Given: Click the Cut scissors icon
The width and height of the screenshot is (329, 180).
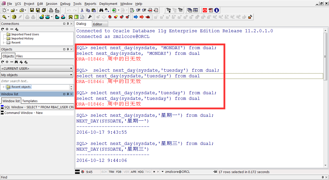Looking at the screenshot, I should point(82,10).
